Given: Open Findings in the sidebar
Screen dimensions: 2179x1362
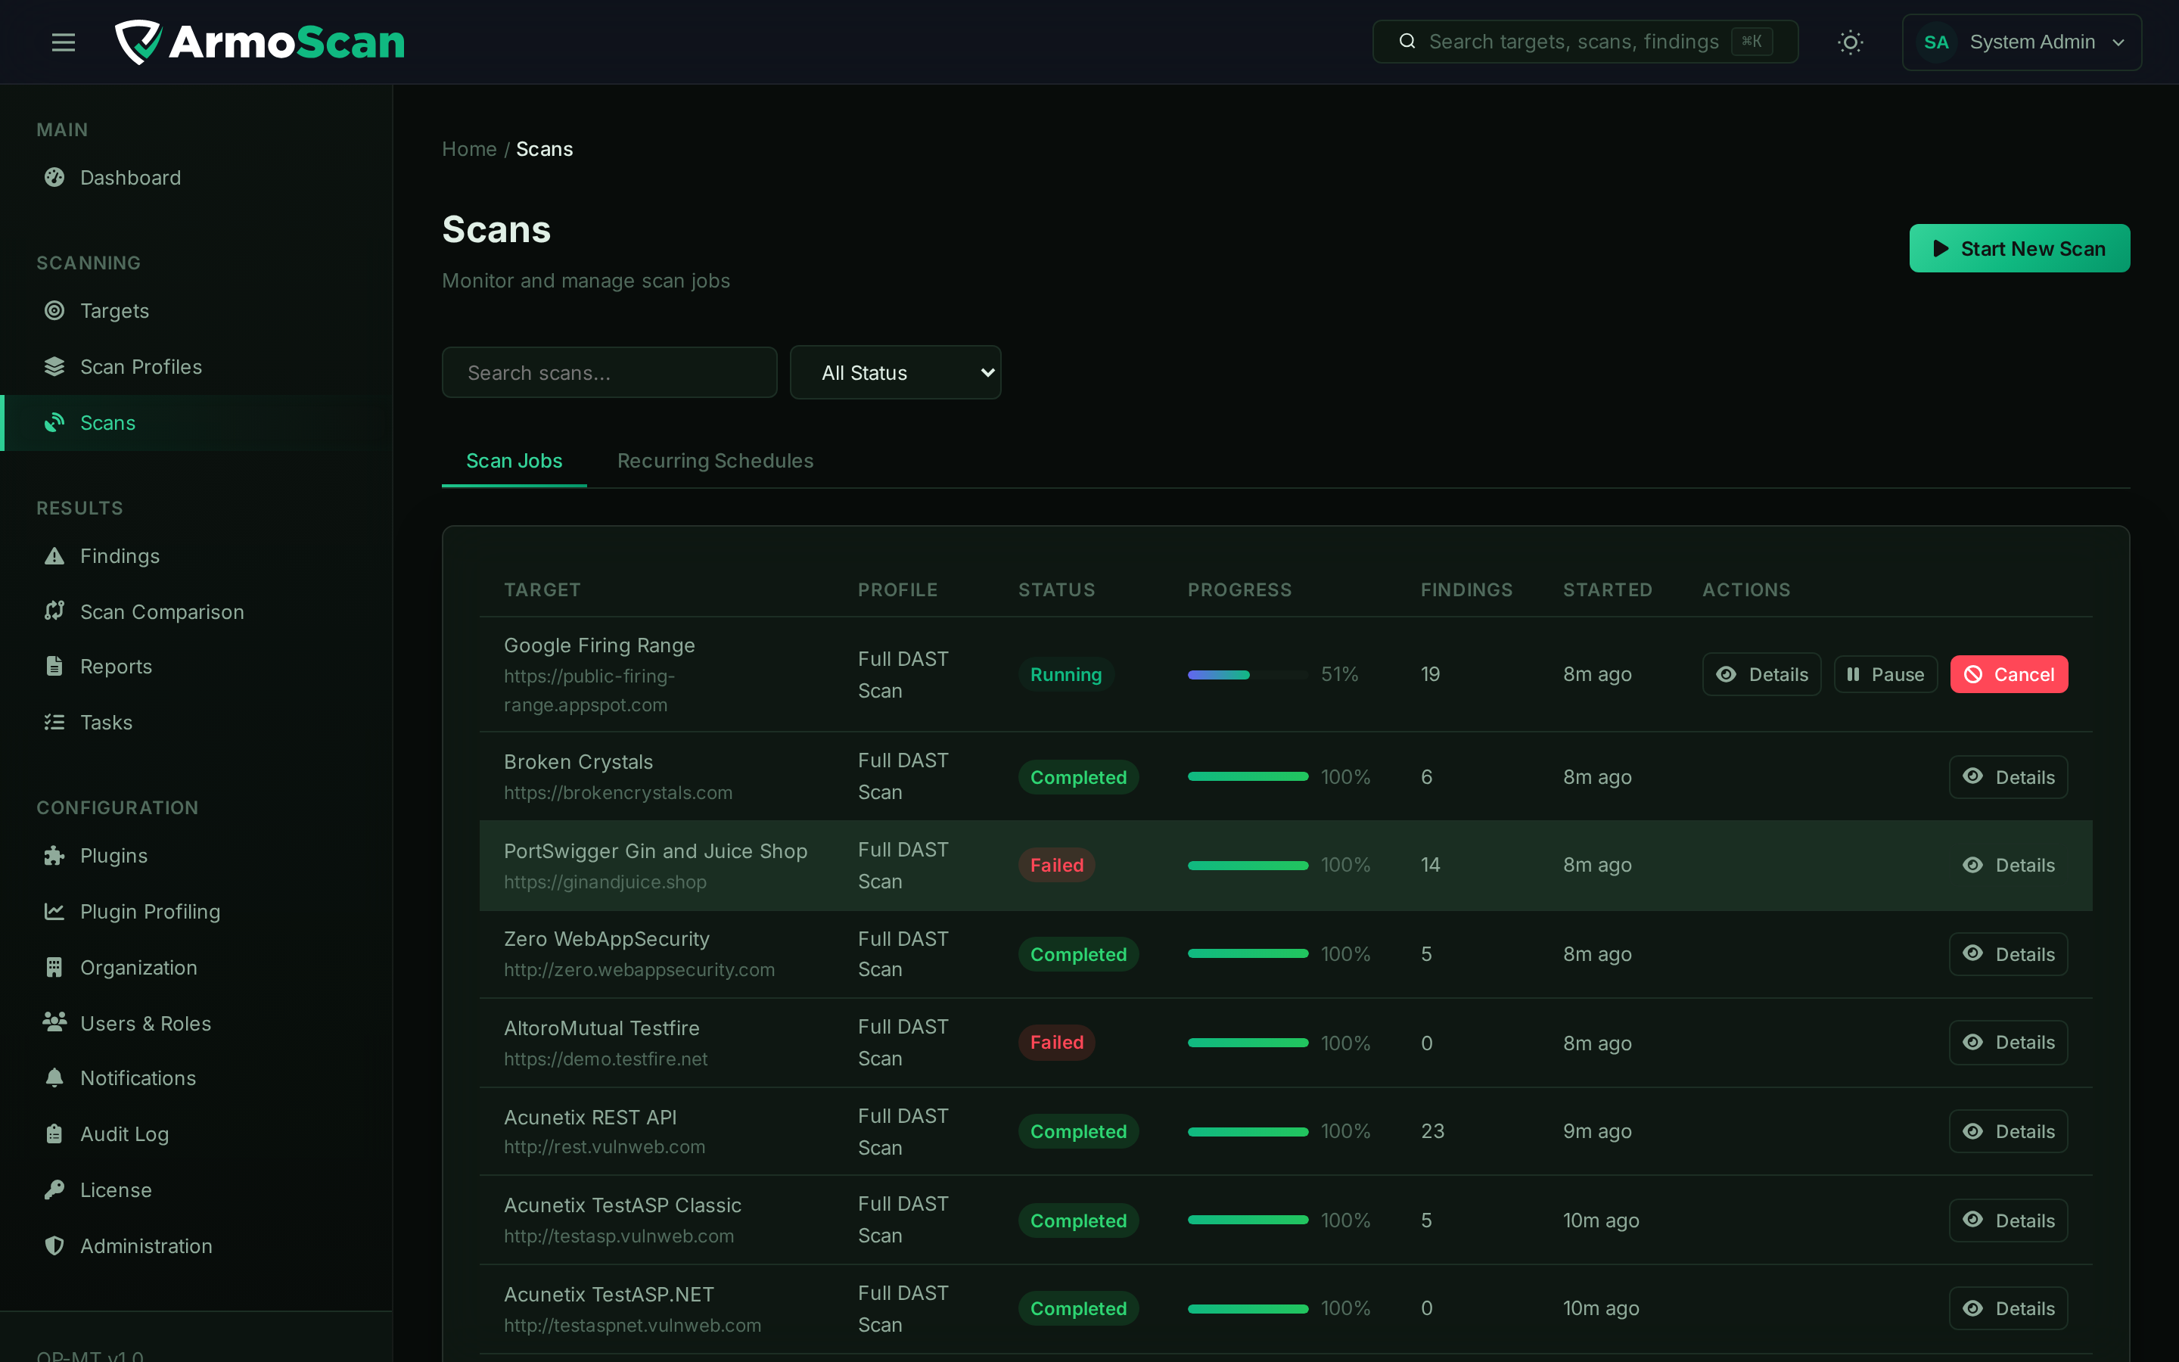Looking at the screenshot, I should (196, 556).
